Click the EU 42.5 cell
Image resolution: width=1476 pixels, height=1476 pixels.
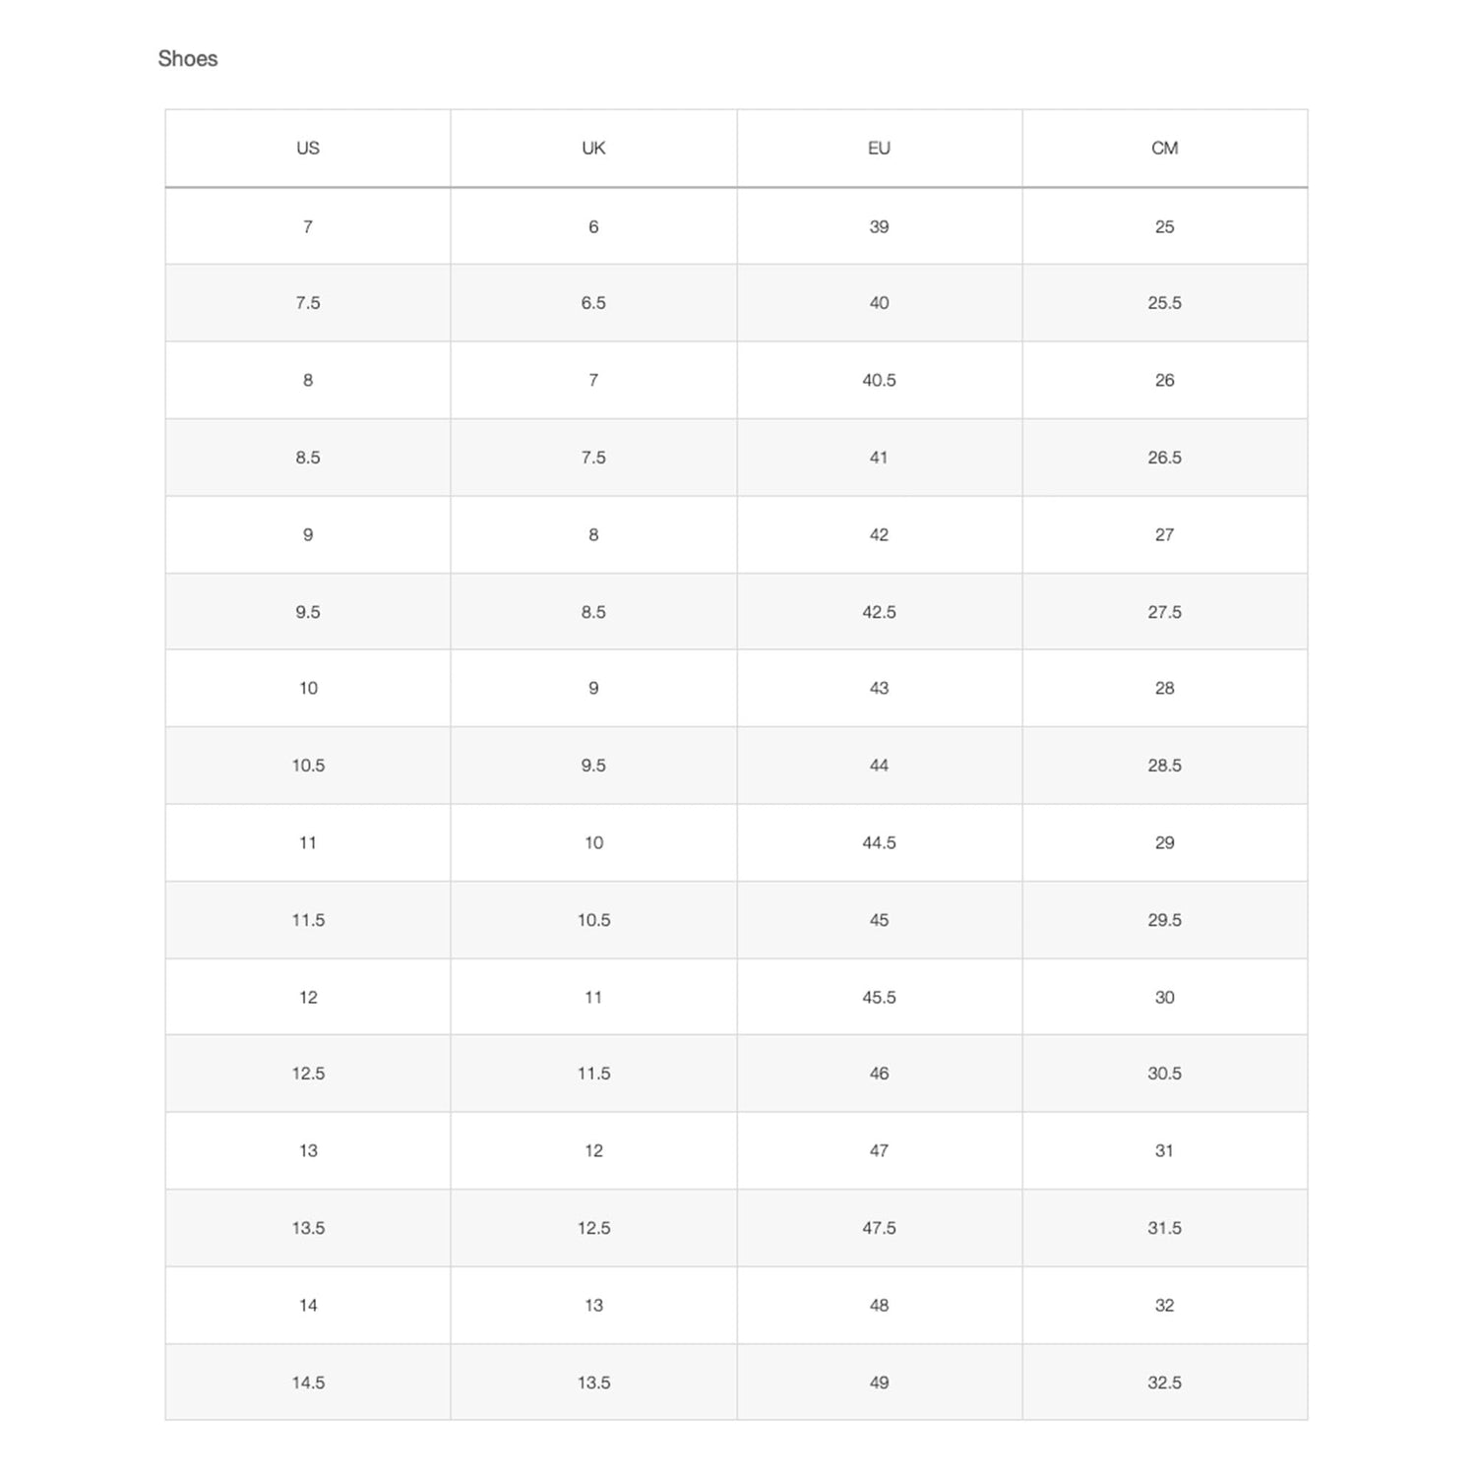[x=879, y=612]
